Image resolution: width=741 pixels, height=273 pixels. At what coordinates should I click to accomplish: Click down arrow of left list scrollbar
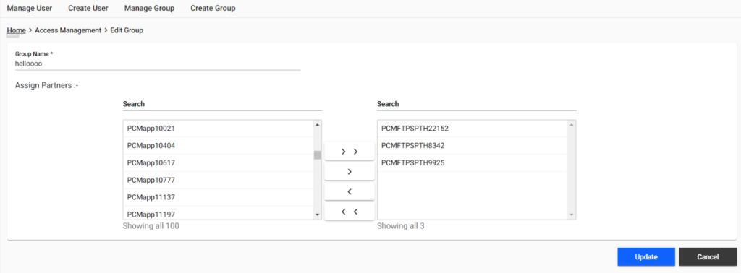317,215
